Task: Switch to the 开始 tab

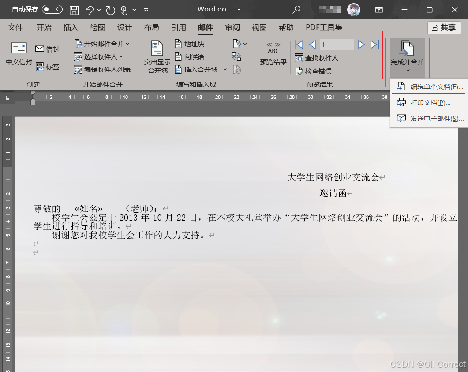Action: pos(44,27)
